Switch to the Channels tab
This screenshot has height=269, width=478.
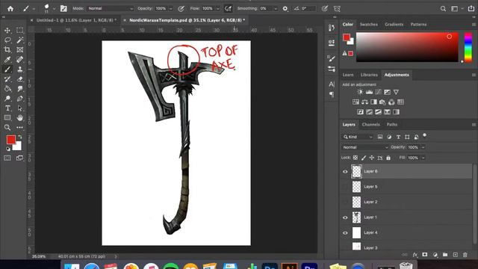(x=370, y=125)
